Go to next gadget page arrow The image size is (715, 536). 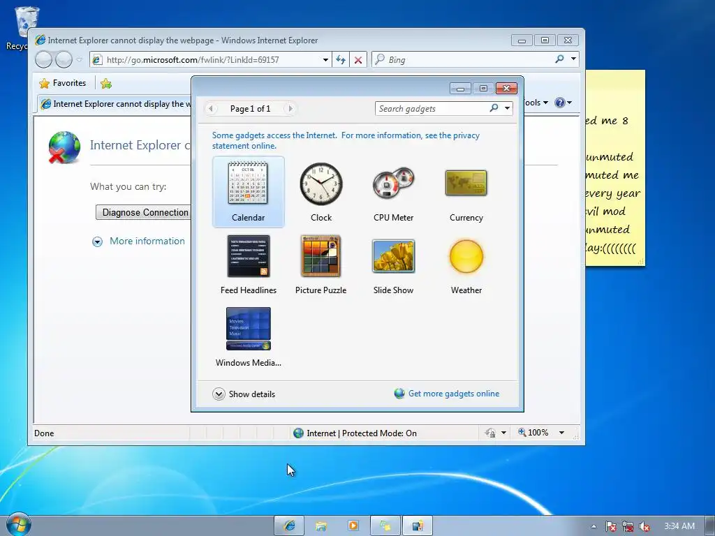tap(290, 108)
